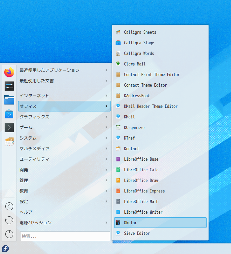Click the Claws Mail icon
Image resolution: width=231 pixels, height=254 pixels.
(118, 64)
